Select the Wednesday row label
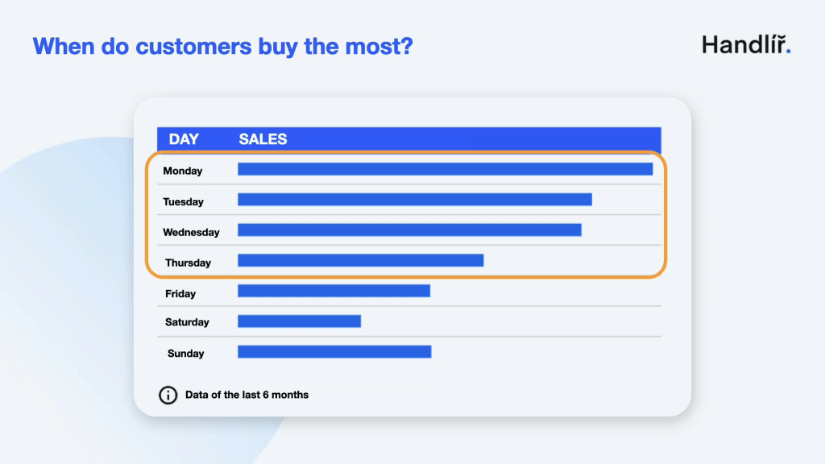Viewport: 825px width, 464px height. [191, 232]
